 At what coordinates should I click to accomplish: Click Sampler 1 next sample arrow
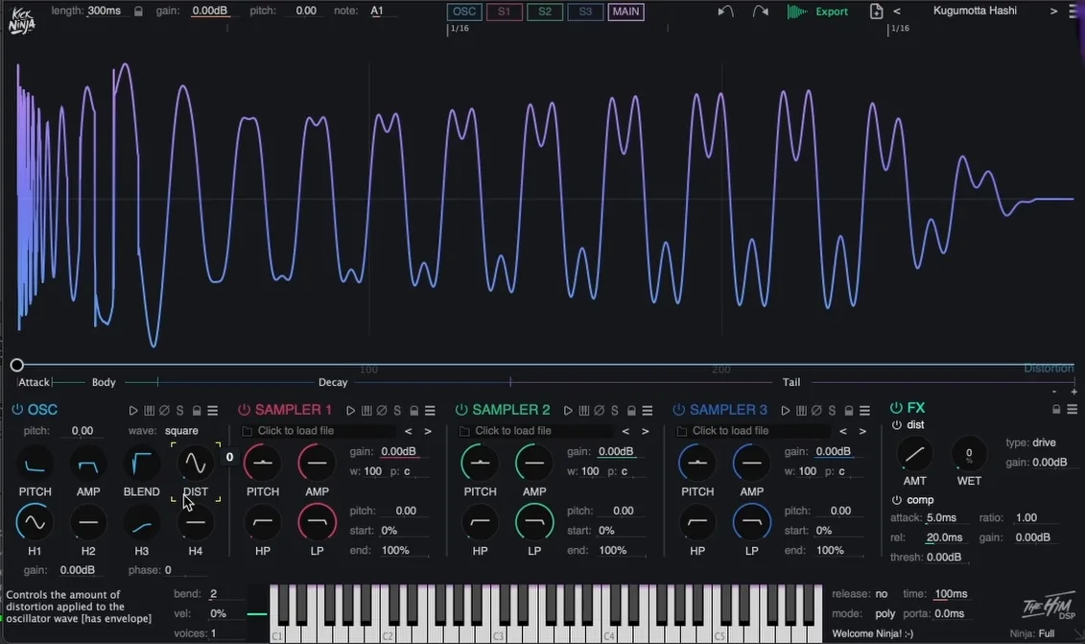click(x=428, y=431)
